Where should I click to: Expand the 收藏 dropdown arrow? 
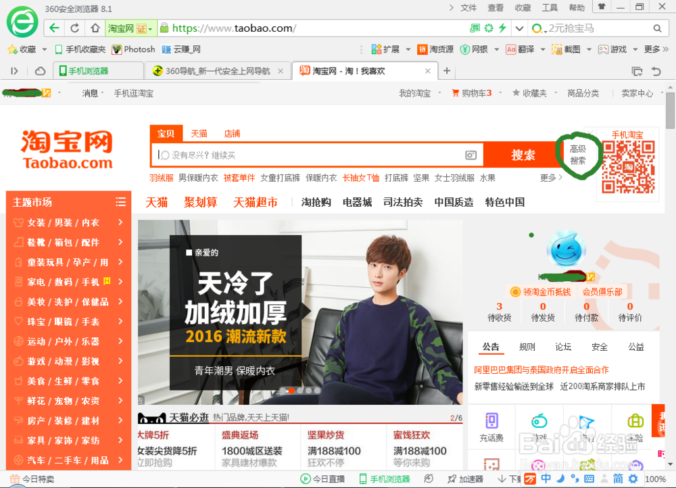45,49
